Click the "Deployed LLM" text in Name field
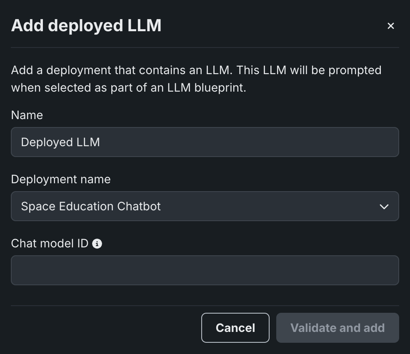 tap(60, 142)
